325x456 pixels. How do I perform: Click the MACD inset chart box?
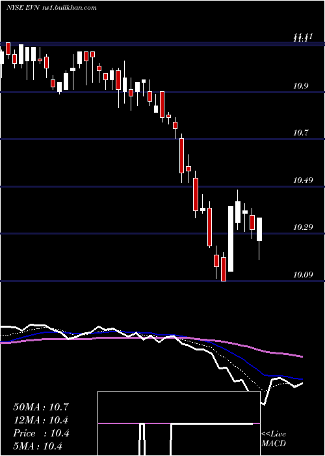point(179,423)
